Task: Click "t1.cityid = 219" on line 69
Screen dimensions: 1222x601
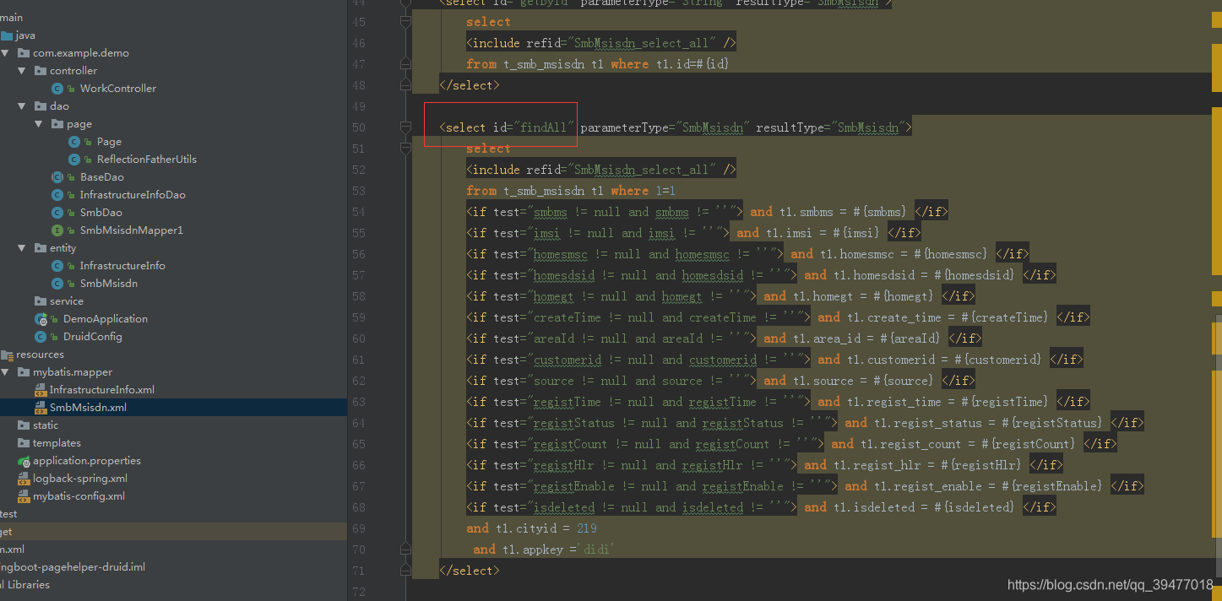Action: pos(545,528)
